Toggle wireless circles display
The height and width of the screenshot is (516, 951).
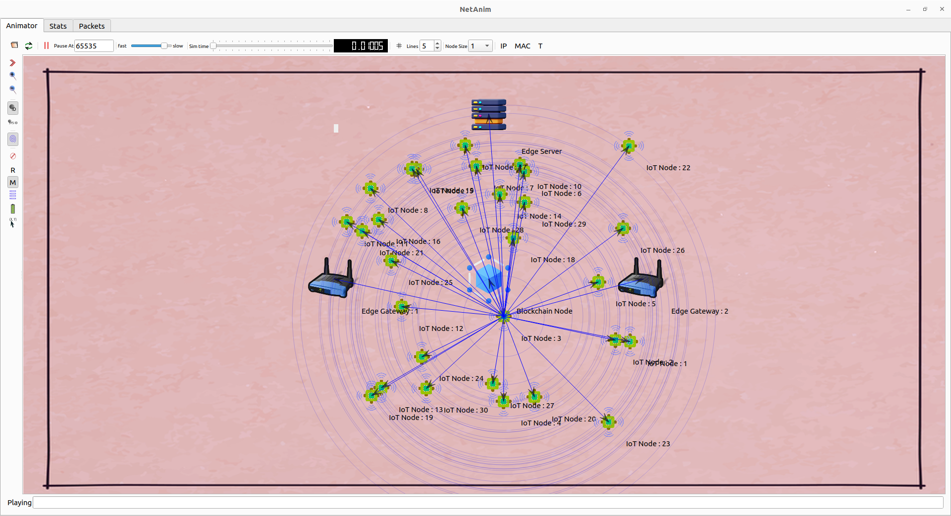(x=13, y=139)
